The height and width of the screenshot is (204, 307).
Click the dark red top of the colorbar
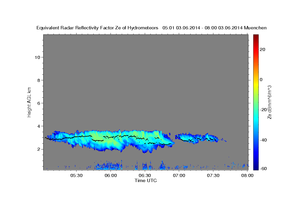(x=256, y=36)
